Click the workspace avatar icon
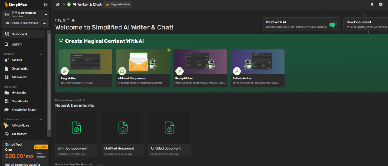Image resolution: width=388 pixels, height=166 pixels. (x=7, y=15)
